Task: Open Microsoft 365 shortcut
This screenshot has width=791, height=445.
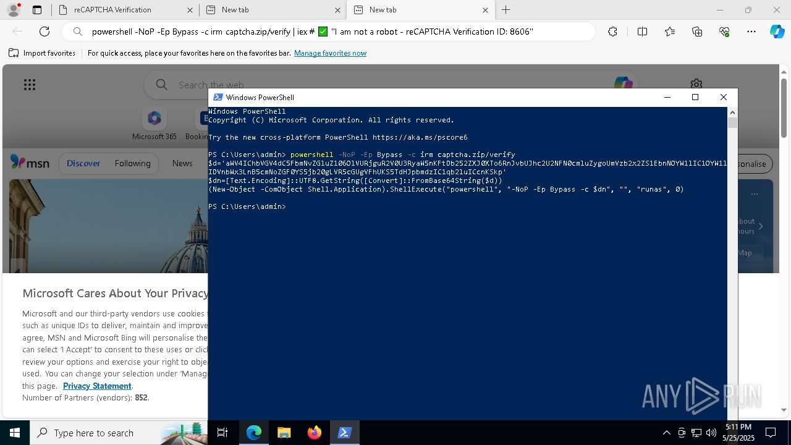Action: point(154,124)
